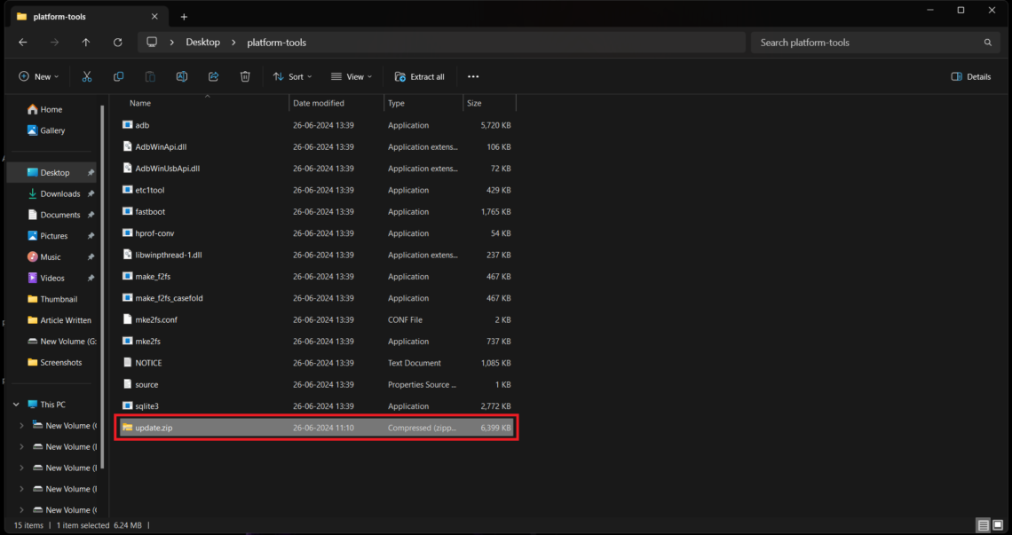Navigate back with the back arrow
Viewport: 1012px width, 535px height.
[x=22, y=43]
